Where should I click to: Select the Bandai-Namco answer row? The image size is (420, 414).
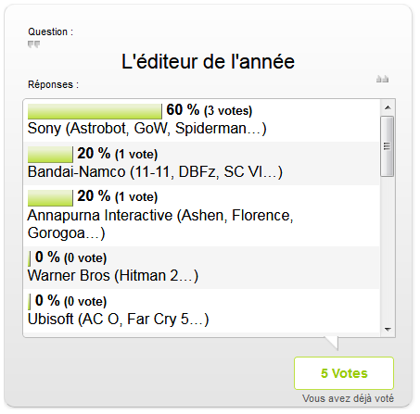[201, 163]
